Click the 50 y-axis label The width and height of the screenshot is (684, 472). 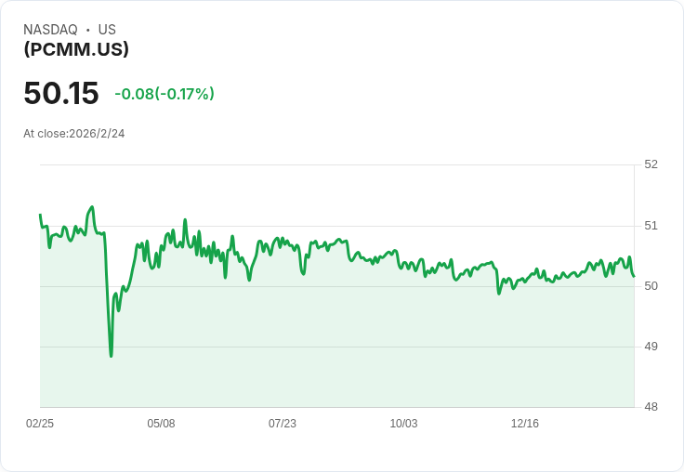tap(651, 286)
